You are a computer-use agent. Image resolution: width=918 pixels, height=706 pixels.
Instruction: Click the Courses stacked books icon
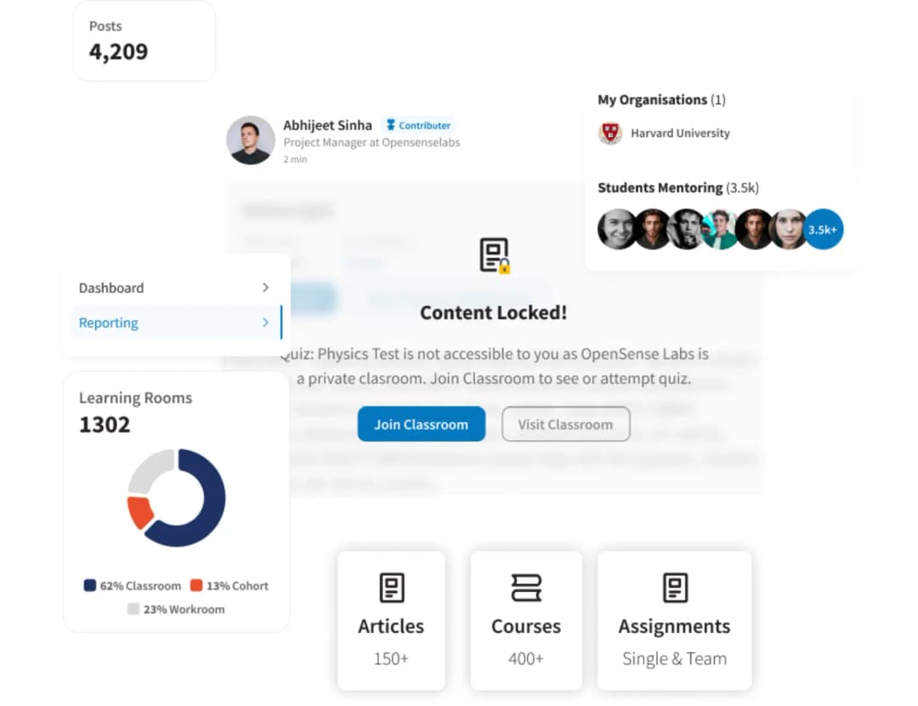pyautogui.click(x=526, y=587)
